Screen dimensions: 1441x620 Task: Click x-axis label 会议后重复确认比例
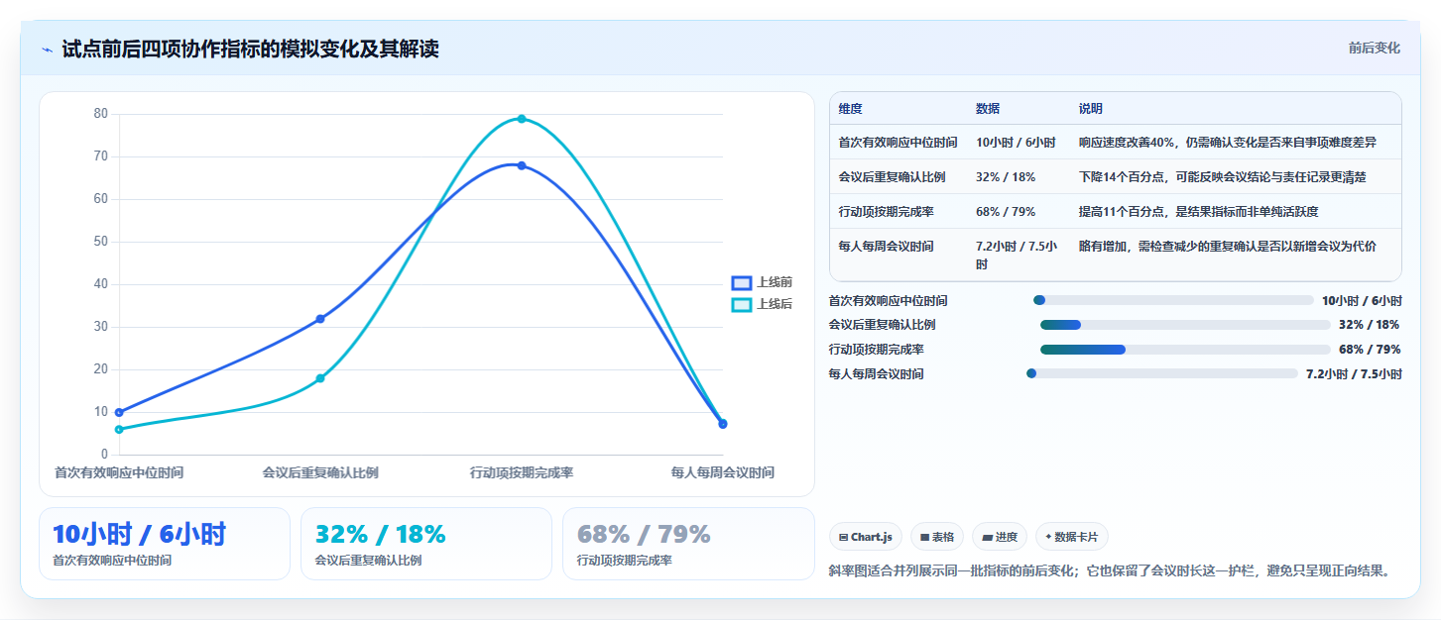pos(320,473)
